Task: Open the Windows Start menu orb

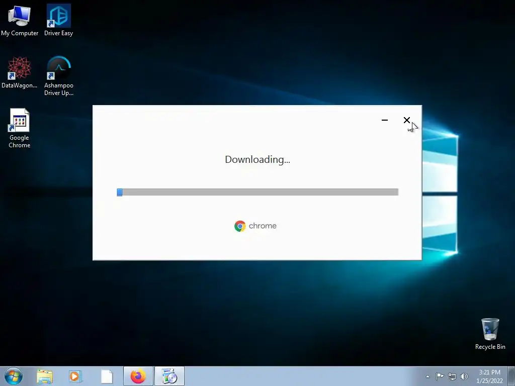Action: click(14, 376)
